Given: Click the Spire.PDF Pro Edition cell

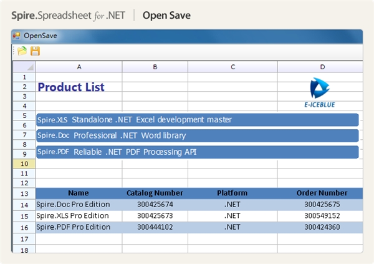Looking at the screenshot, I should coord(79,227).
